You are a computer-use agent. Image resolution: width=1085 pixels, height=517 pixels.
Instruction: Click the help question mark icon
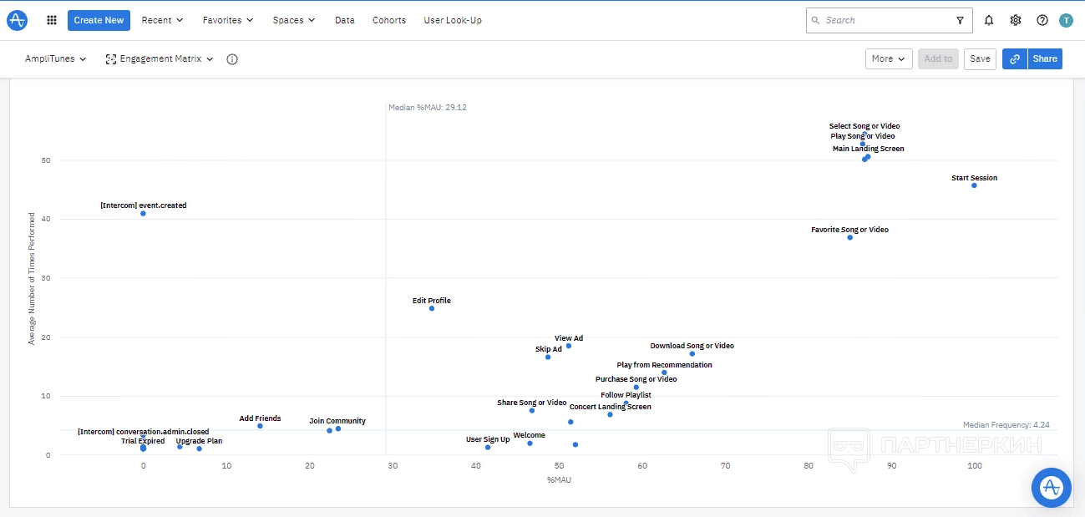(1042, 20)
